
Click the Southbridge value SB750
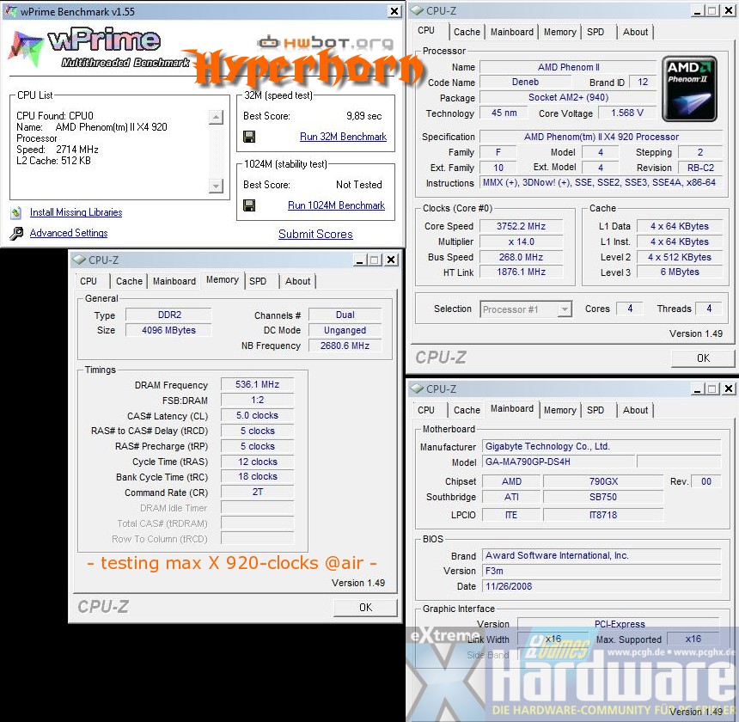603,497
